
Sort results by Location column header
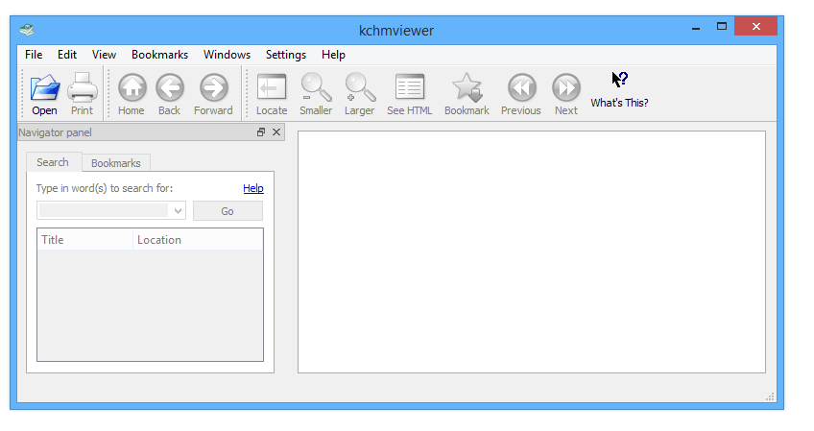coord(198,239)
